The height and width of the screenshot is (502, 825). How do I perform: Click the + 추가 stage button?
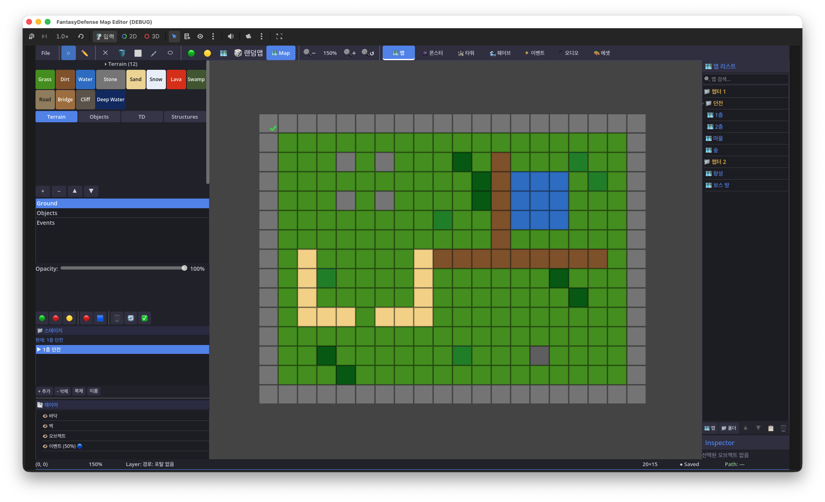(x=44, y=391)
